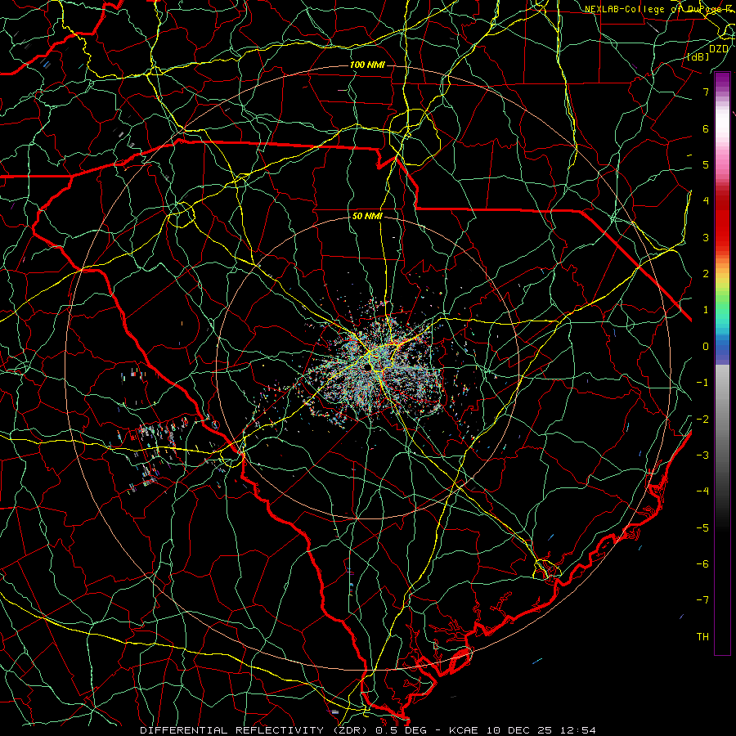
Task: Click the -3 value on the color scale
Action: click(702, 456)
